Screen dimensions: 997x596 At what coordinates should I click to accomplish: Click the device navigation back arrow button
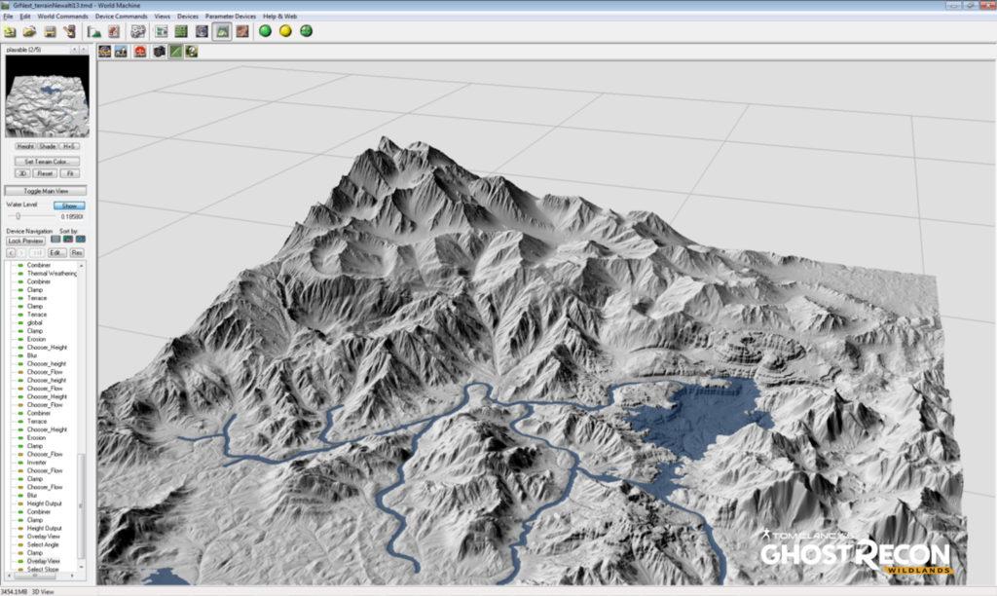coord(12,253)
